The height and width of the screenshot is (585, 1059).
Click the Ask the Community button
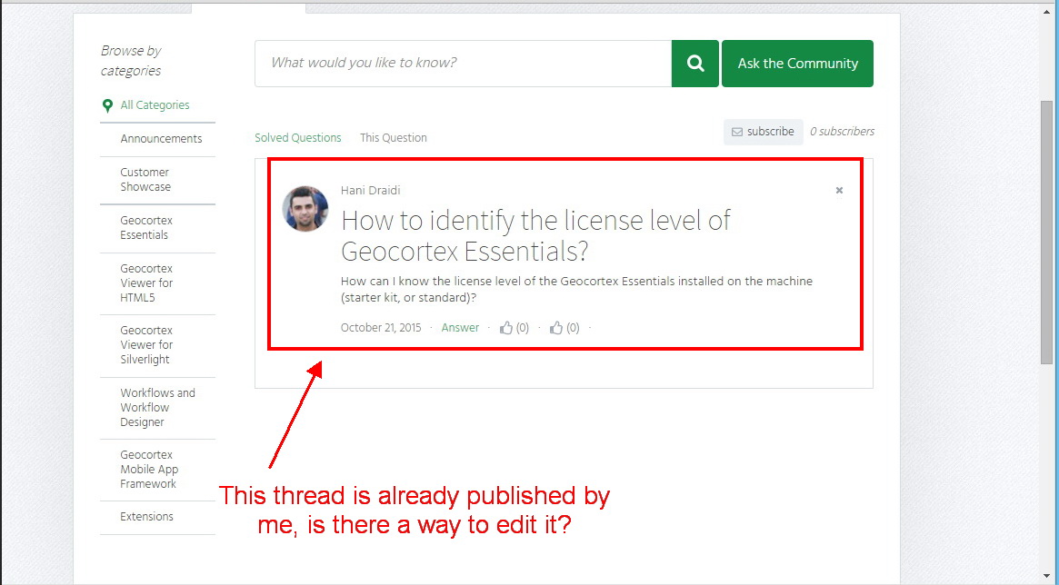click(x=797, y=64)
